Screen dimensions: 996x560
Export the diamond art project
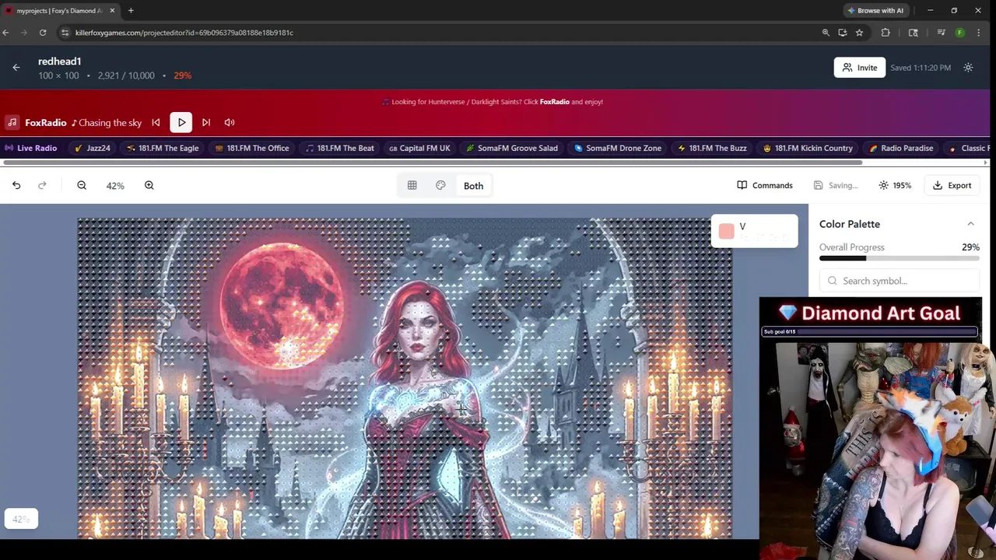[x=952, y=185]
